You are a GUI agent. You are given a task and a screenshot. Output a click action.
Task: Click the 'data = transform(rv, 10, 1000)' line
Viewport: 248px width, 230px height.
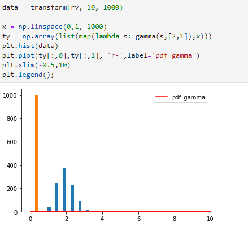tap(62, 7)
